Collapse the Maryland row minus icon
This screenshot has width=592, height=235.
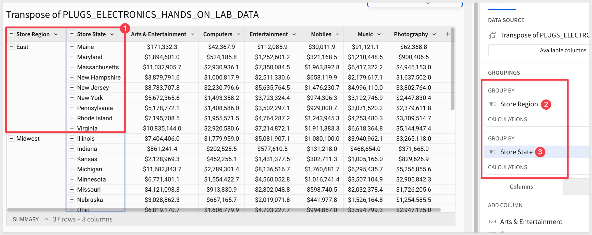point(72,57)
